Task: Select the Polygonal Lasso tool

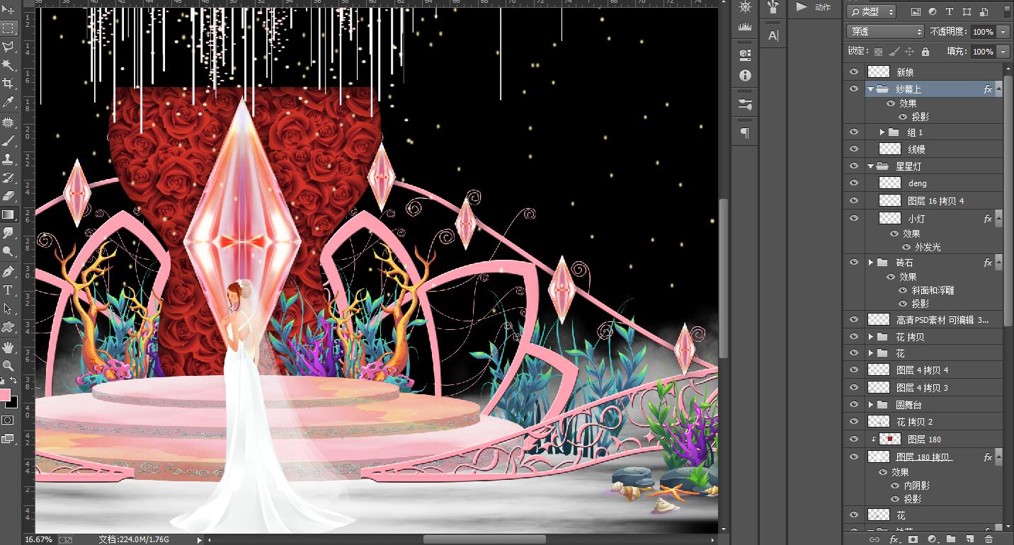Action: point(8,47)
